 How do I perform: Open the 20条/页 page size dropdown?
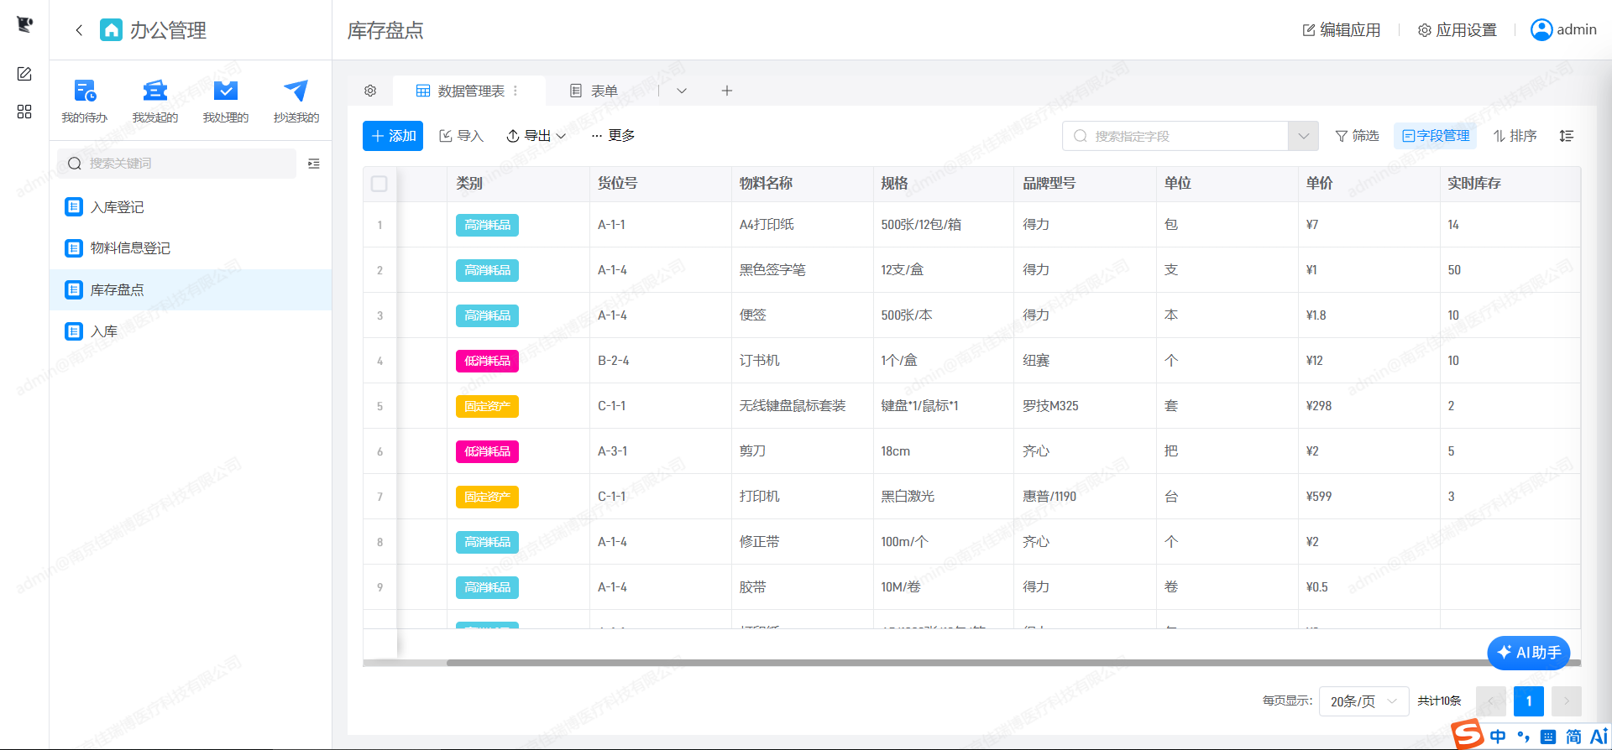(1363, 701)
